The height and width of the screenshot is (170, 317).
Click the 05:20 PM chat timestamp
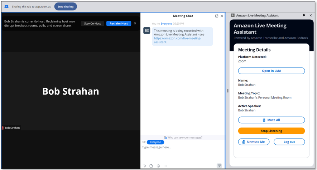point(178,24)
